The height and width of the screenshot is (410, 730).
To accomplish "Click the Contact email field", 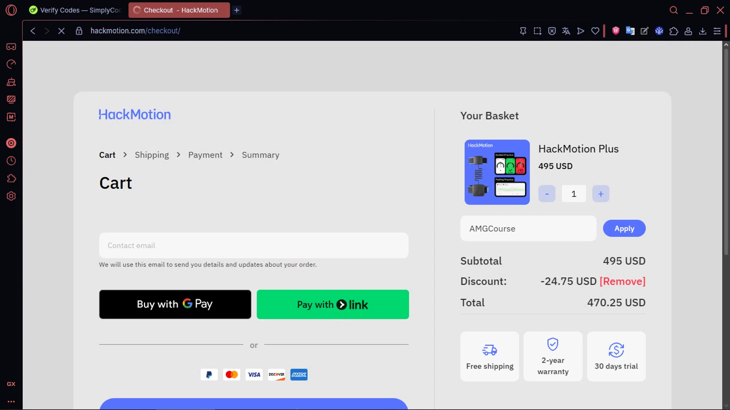I will point(254,246).
